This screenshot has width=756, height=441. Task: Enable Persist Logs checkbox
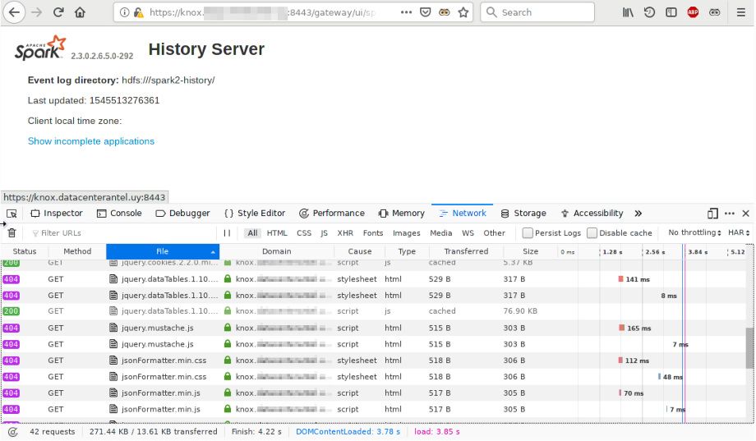click(528, 232)
